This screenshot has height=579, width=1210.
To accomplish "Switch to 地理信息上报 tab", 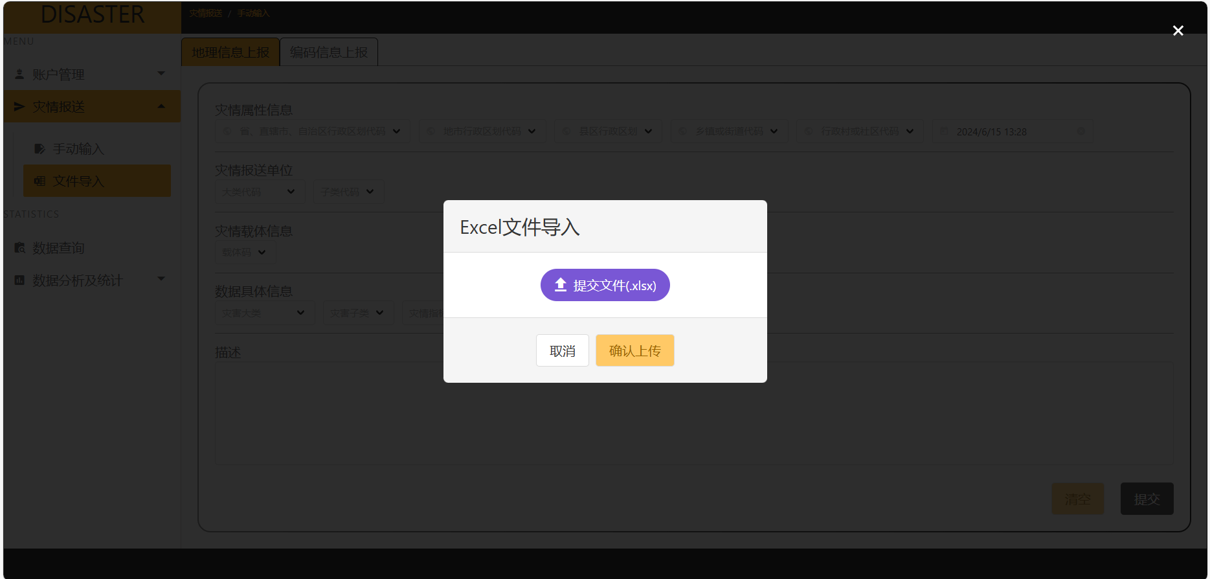I will click(x=230, y=52).
